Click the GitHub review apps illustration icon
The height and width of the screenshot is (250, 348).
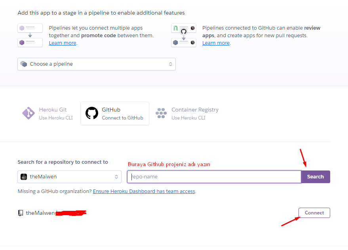(184, 35)
